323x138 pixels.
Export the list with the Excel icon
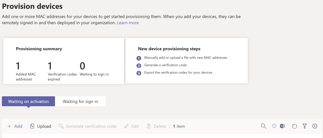[282, 126]
